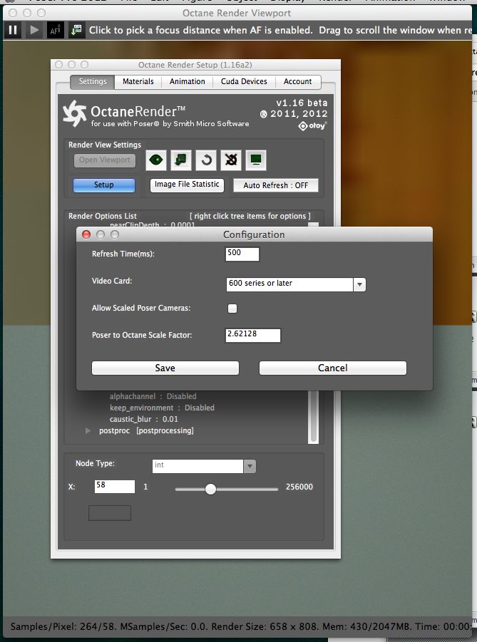Click the 'Configuration' dialog title bar

pyautogui.click(x=254, y=234)
